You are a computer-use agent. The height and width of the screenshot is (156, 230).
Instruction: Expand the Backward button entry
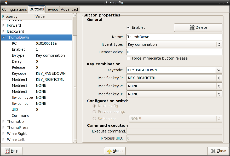pyautogui.click(x=3, y=31)
